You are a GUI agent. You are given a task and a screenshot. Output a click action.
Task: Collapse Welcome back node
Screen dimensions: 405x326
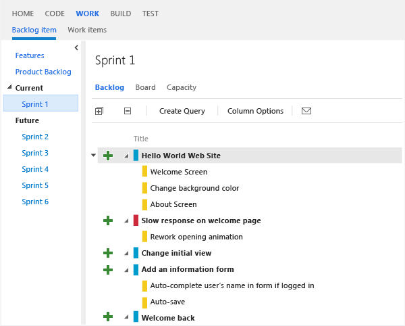(x=126, y=317)
